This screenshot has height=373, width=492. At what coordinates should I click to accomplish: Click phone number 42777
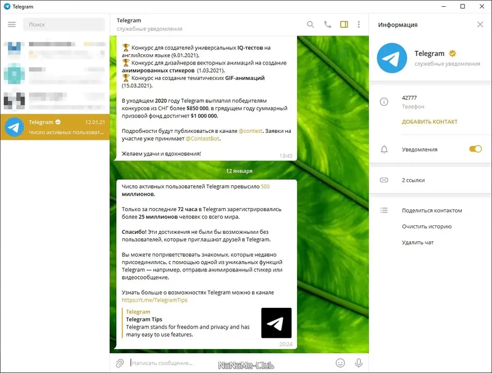(x=409, y=98)
